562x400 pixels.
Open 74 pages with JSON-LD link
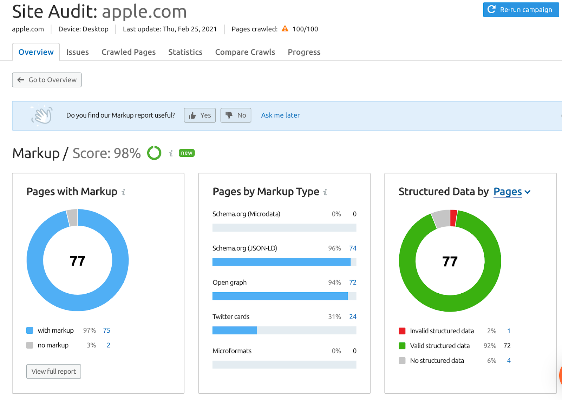(353, 248)
